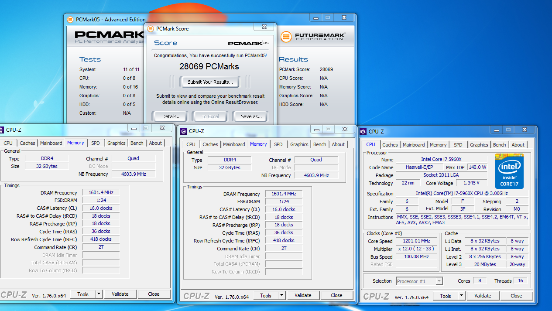Switch to the Bench tab in the right CPU-Z window
The image size is (552, 311).
500,145
